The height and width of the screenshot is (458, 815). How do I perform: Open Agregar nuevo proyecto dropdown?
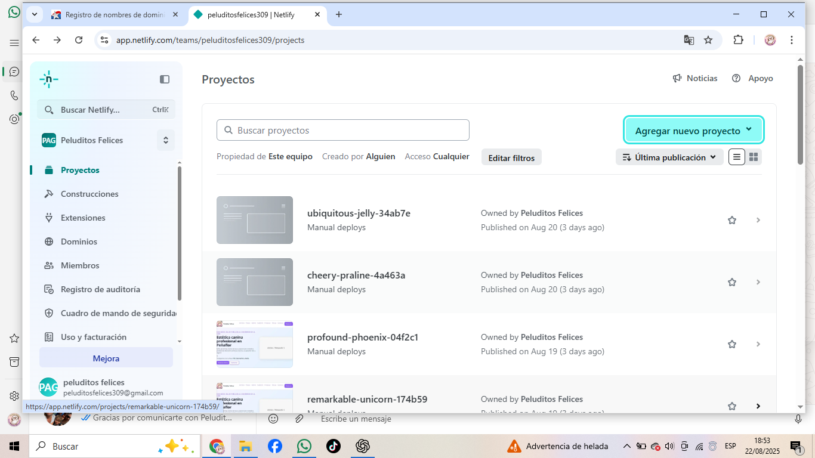(694, 131)
